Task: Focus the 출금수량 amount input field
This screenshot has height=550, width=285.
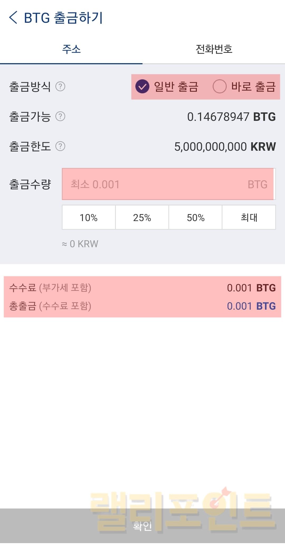Action: coord(168,184)
